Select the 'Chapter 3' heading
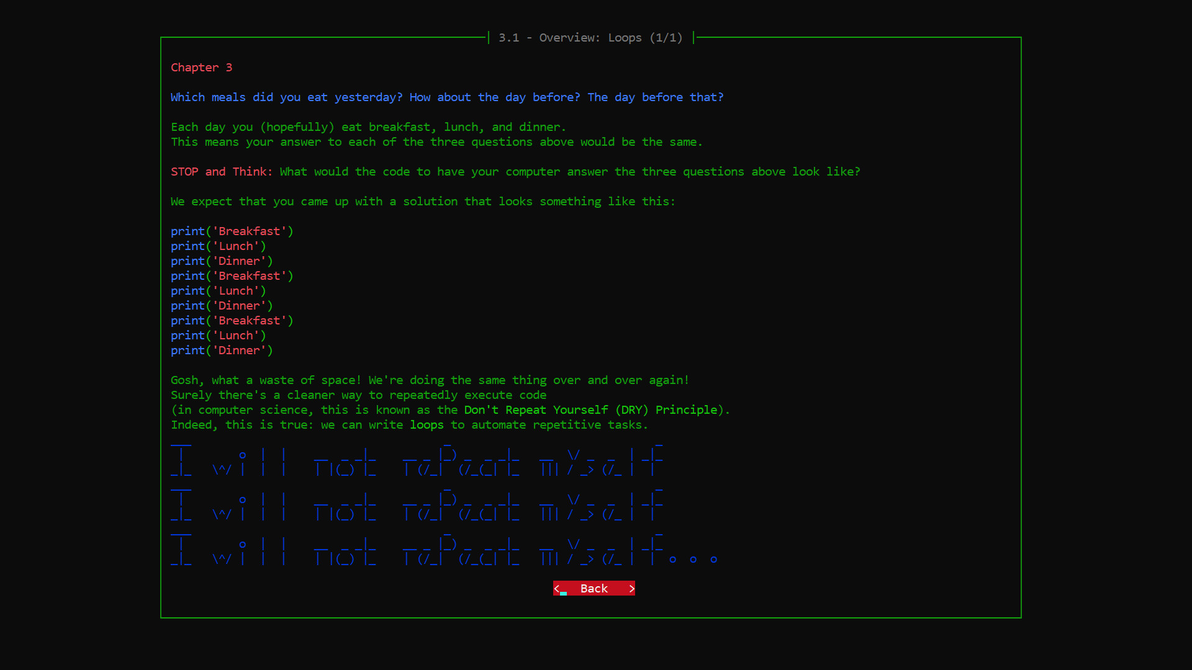Viewport: 1192px width, 670px height. click(x=201, y=67)
